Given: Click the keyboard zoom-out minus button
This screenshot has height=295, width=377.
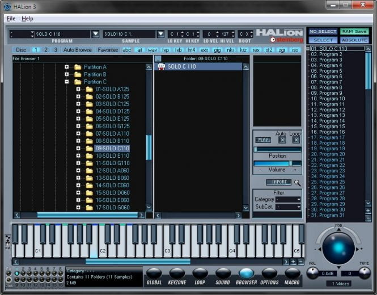Looking at the screenshot, I should [x=300, y=262].
